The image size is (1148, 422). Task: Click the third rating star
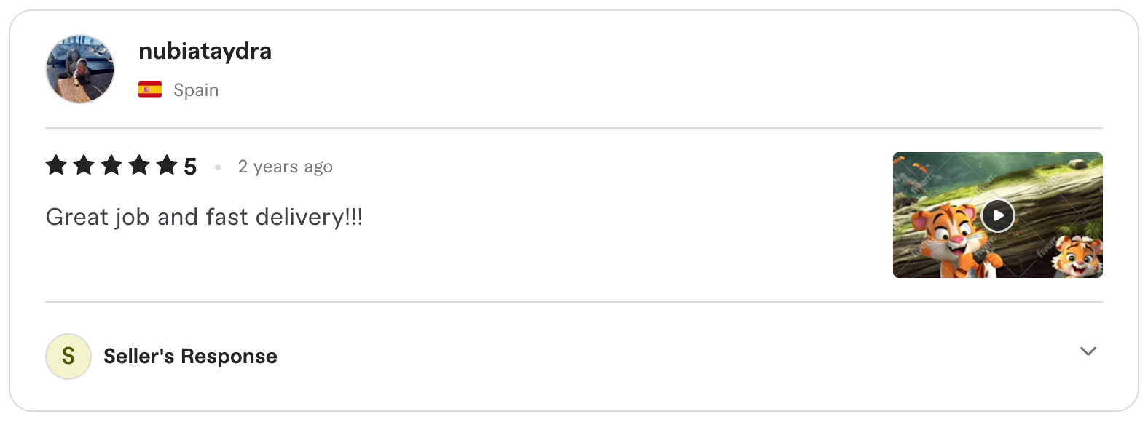(111, 165)
